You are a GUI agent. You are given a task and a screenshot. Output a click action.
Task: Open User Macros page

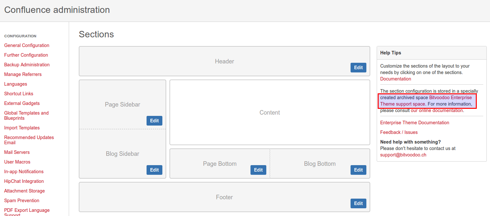click(x=17, y=162)
